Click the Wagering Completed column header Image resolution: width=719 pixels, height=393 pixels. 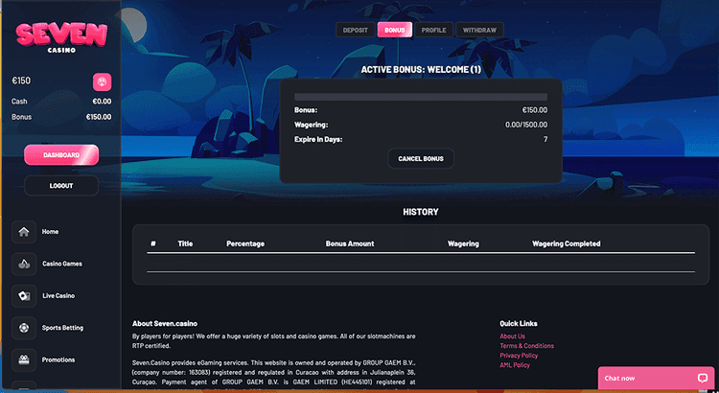tap(567, 243)
